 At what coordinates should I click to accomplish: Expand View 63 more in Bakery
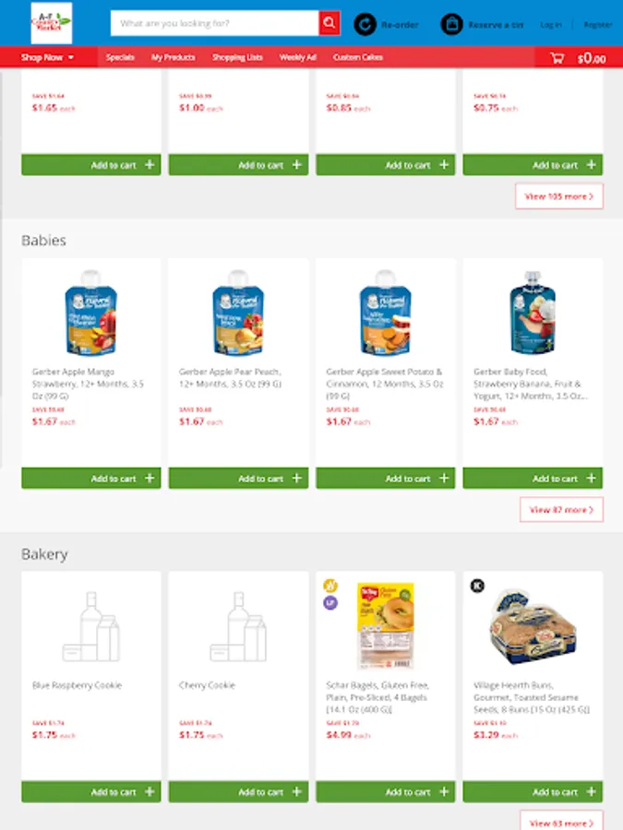(x=561, y=822)
